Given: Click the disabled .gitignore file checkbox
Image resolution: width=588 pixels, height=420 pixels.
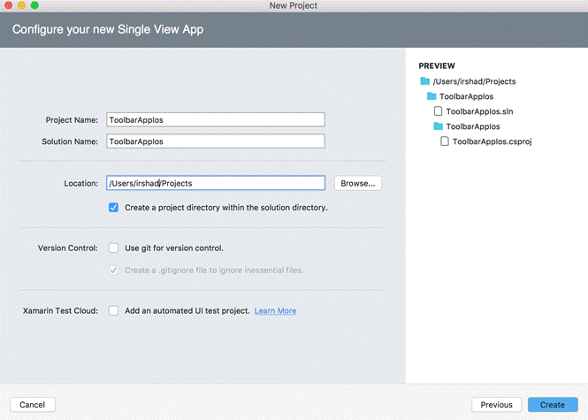Looking at the screenshot, I should pyautogui.click(x=113, y=270).
